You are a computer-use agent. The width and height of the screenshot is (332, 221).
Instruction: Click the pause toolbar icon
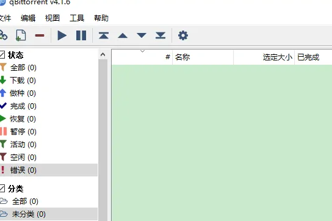click(81, 35)
